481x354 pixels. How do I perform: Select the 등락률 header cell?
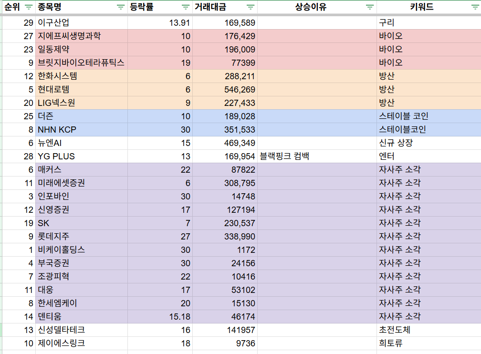(x=160, y=7)
